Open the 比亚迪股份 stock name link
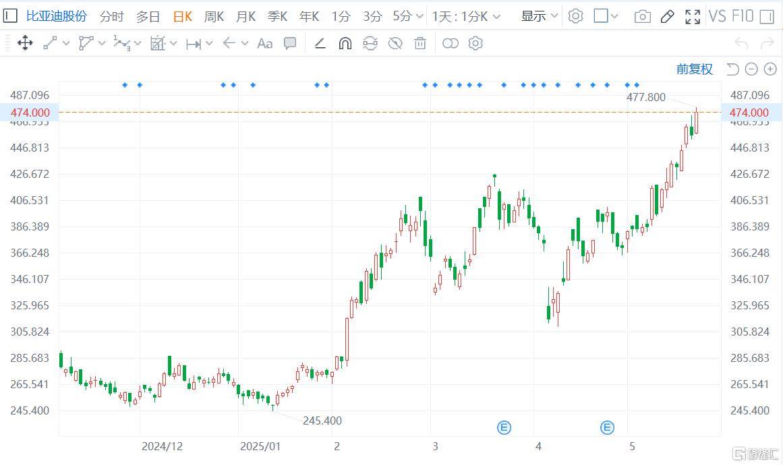783x465 pixels. click(x=56, y=16)
